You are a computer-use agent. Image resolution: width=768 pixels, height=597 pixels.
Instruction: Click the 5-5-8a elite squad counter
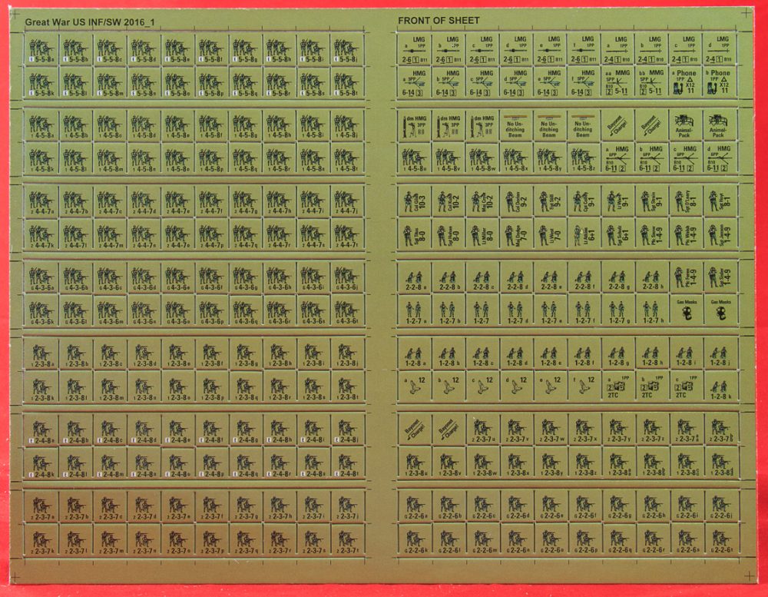[42, 49]
